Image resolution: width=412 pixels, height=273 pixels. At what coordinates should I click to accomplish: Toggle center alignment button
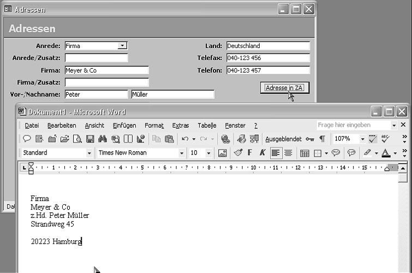[288, 153]
